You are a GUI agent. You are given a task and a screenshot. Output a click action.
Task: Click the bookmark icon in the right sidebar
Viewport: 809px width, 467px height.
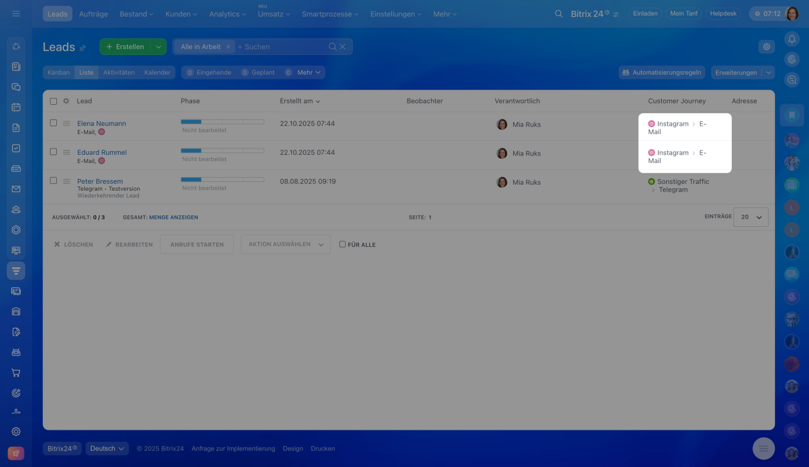coord(792,115)
